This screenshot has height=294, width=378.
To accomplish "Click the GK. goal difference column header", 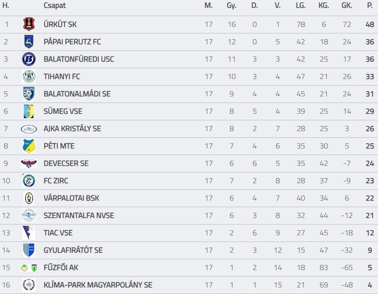I will click(x=346, y=6).
